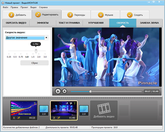Image resolution: width=165 pixels, height=132 pixels.
Task: Open the Проект menu
Action: [24, 7]
